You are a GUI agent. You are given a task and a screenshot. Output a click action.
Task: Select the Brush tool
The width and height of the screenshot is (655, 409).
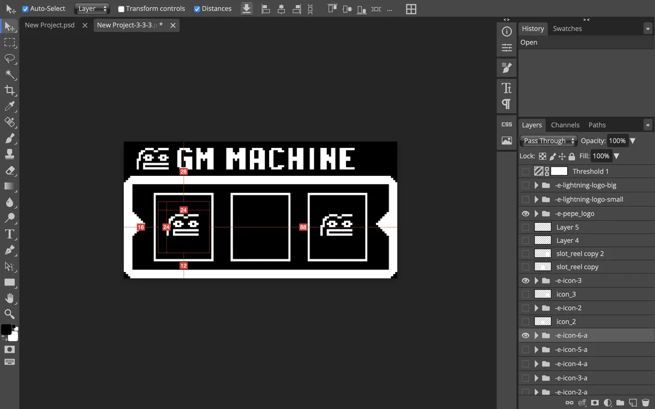(x=10, y=138)
